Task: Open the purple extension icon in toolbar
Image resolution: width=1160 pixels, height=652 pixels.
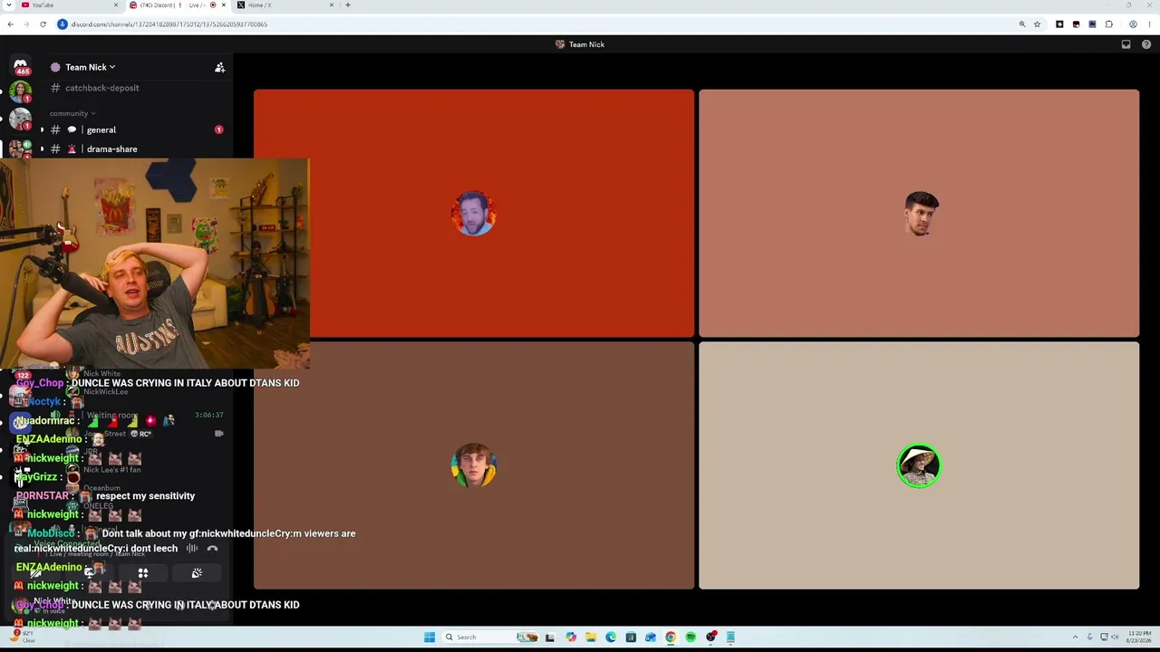Action: tap(1092, 24)
